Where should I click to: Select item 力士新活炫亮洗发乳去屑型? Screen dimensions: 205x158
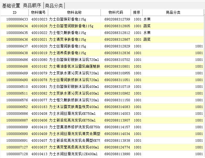(x=75, y=141)
